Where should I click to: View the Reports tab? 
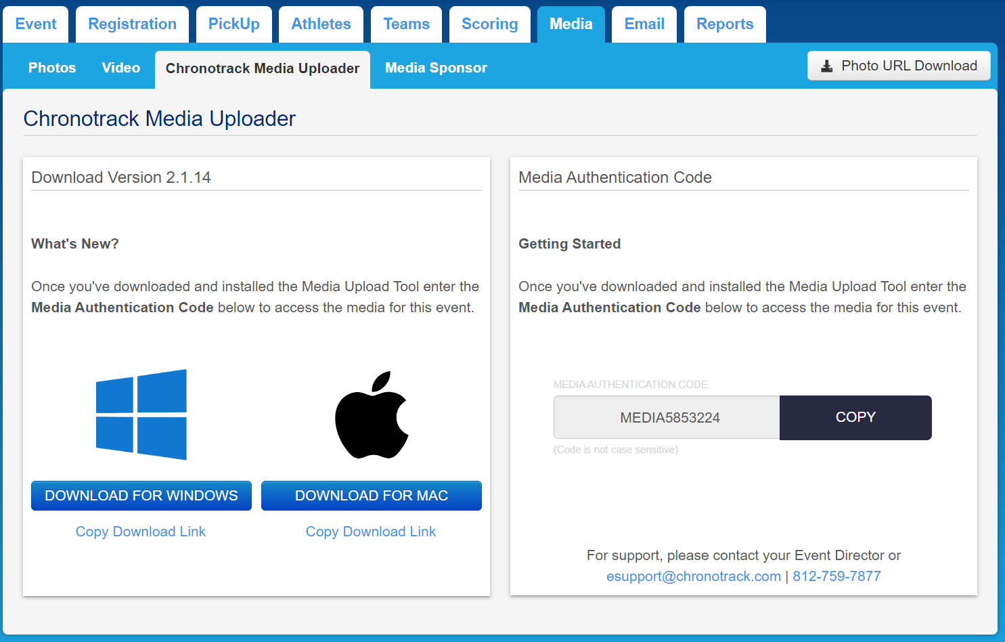(x=725, y=24)
